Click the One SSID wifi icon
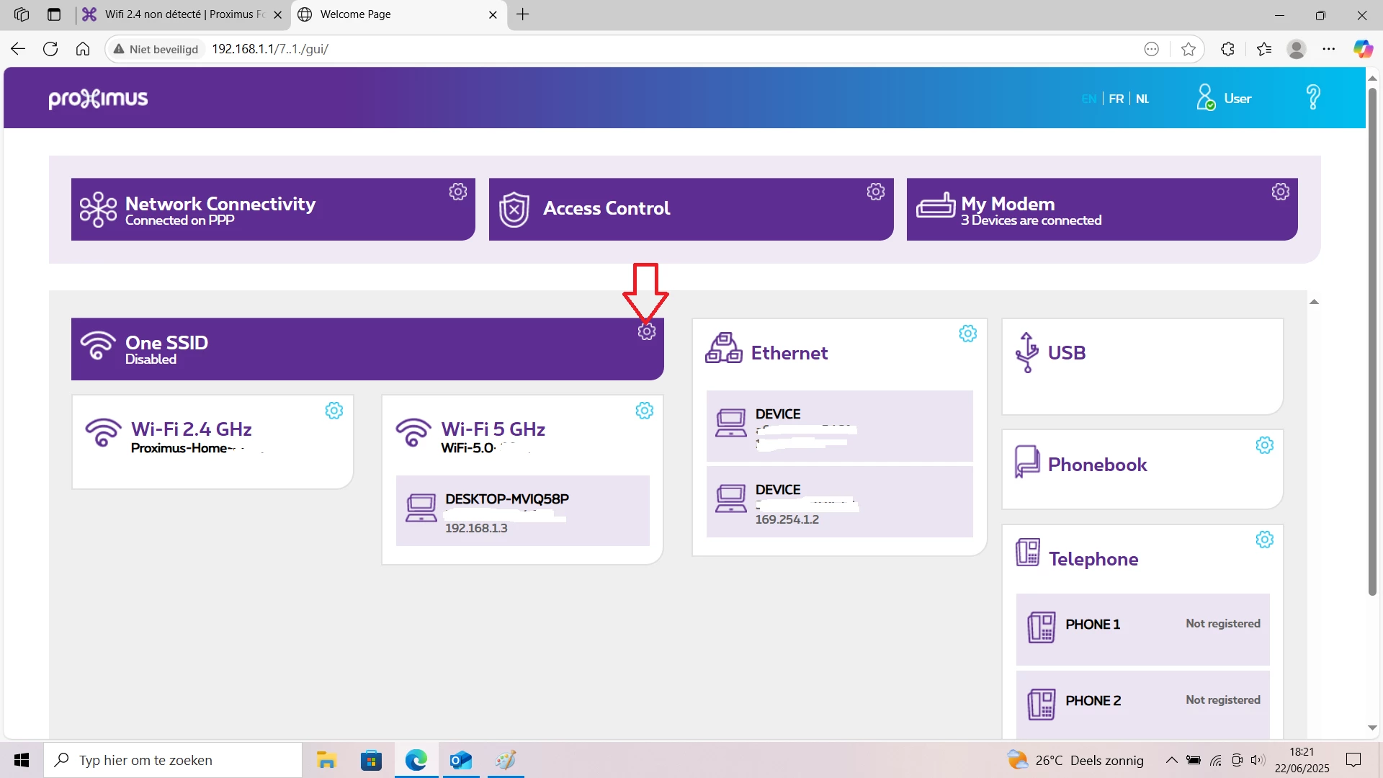 [x=98, y=346]
